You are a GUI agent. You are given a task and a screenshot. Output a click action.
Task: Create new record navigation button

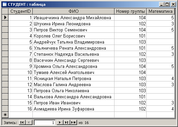point(73,123)
